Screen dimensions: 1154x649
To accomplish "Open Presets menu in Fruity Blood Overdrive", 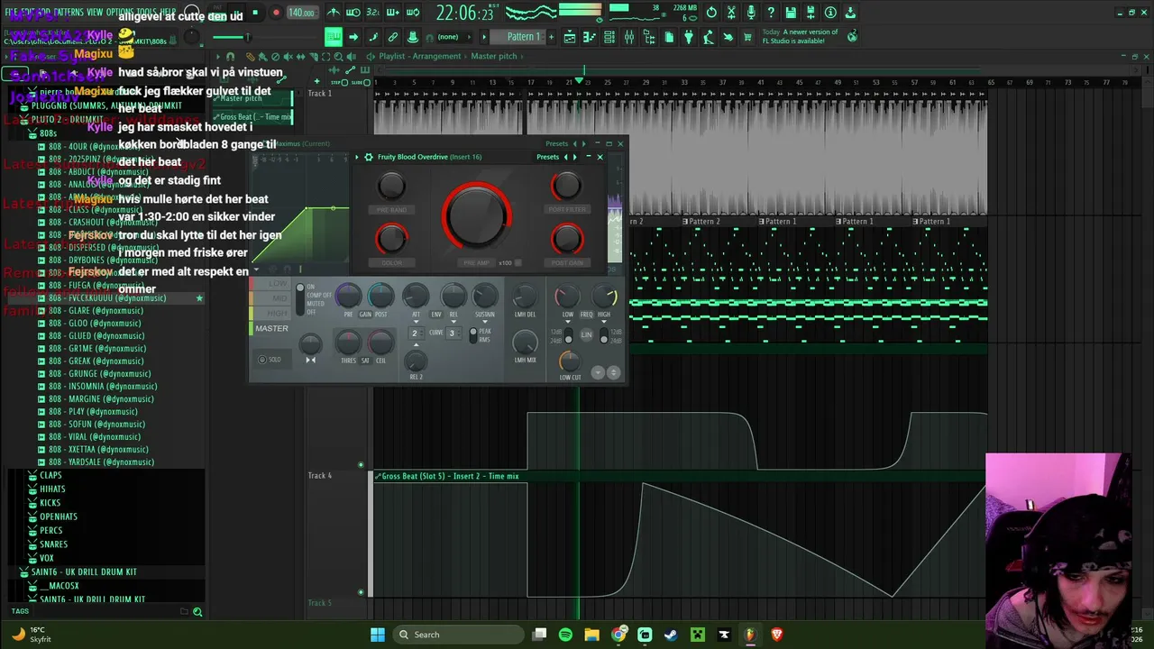I will [x=548, y=157].
